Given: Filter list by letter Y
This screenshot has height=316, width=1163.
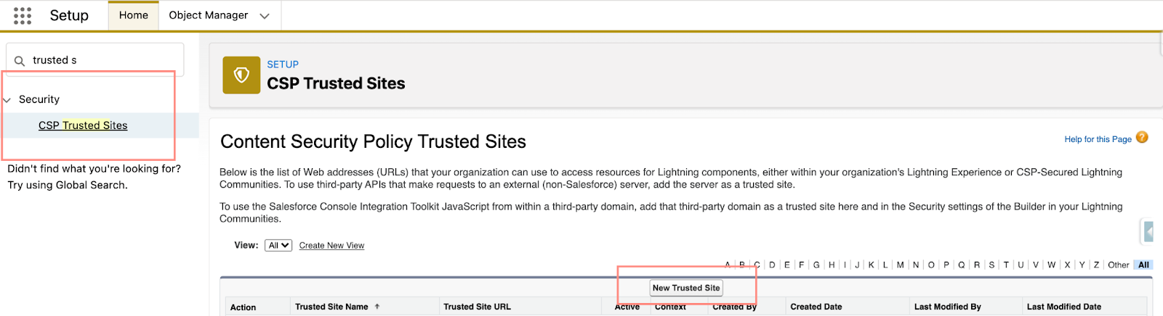Looking at the screenshot, I should [x=1082, y=265].
